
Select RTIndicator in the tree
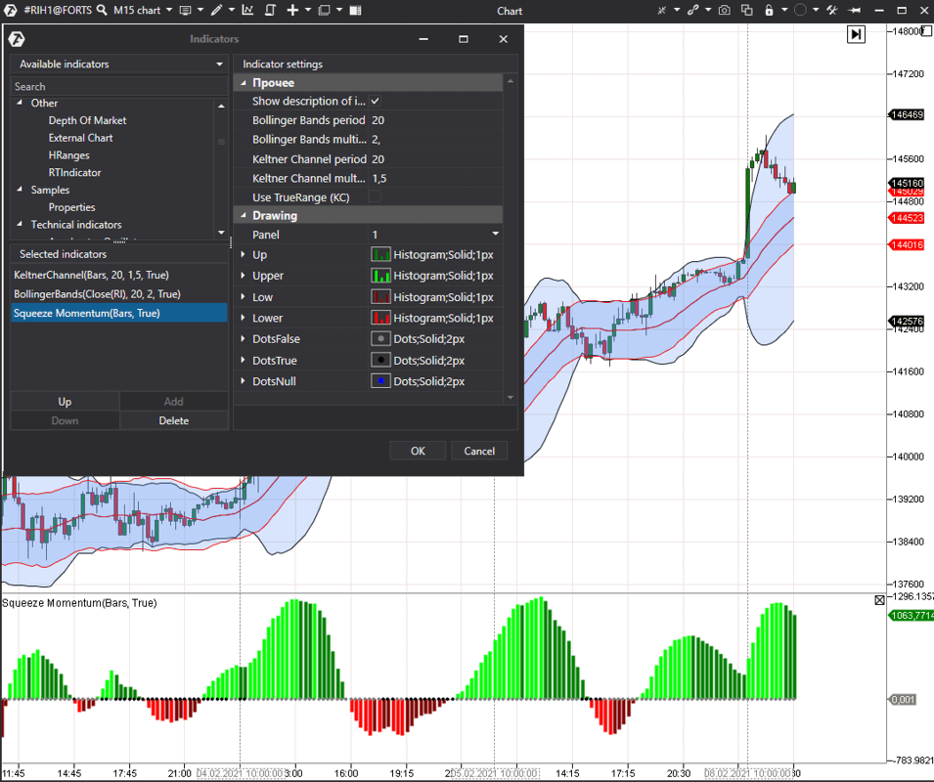75,172
